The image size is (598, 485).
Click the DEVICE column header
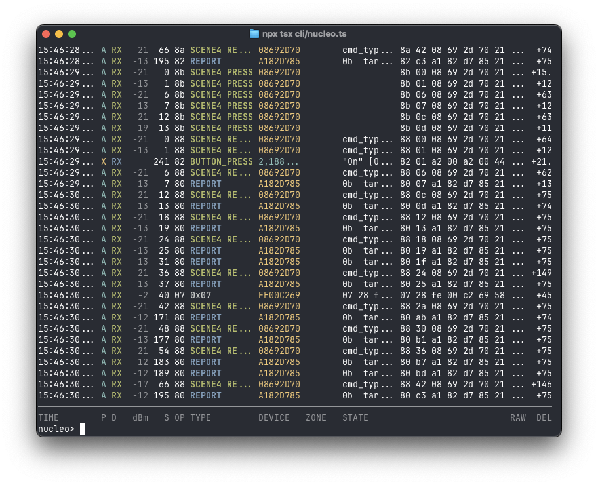(x=274, y=418)
